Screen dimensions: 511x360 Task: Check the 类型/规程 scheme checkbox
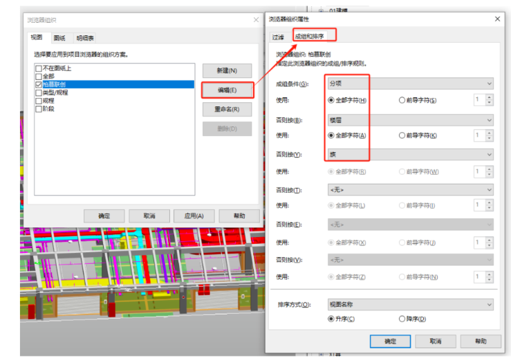click(39, 93)
